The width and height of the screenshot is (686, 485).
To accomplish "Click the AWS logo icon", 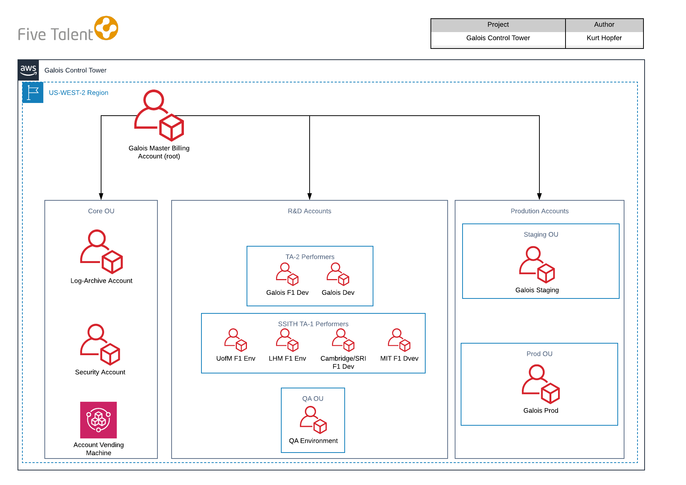I will coord(28,70).
